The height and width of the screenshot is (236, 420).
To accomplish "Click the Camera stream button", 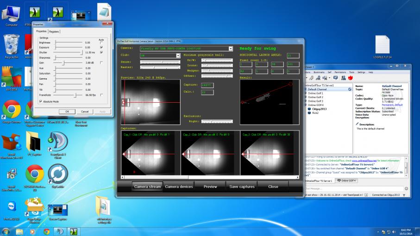I will pyautogui.click(x=147, y=186).
